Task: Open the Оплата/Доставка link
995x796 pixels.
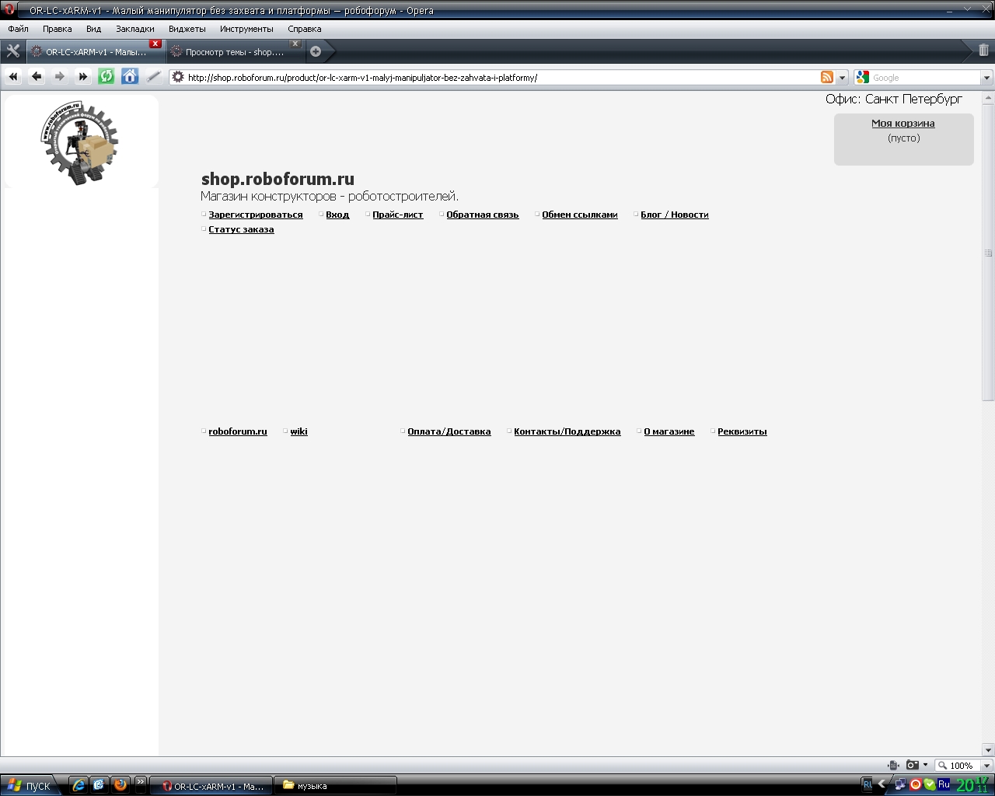Action: pyautogui.click(x=449, y=431)
